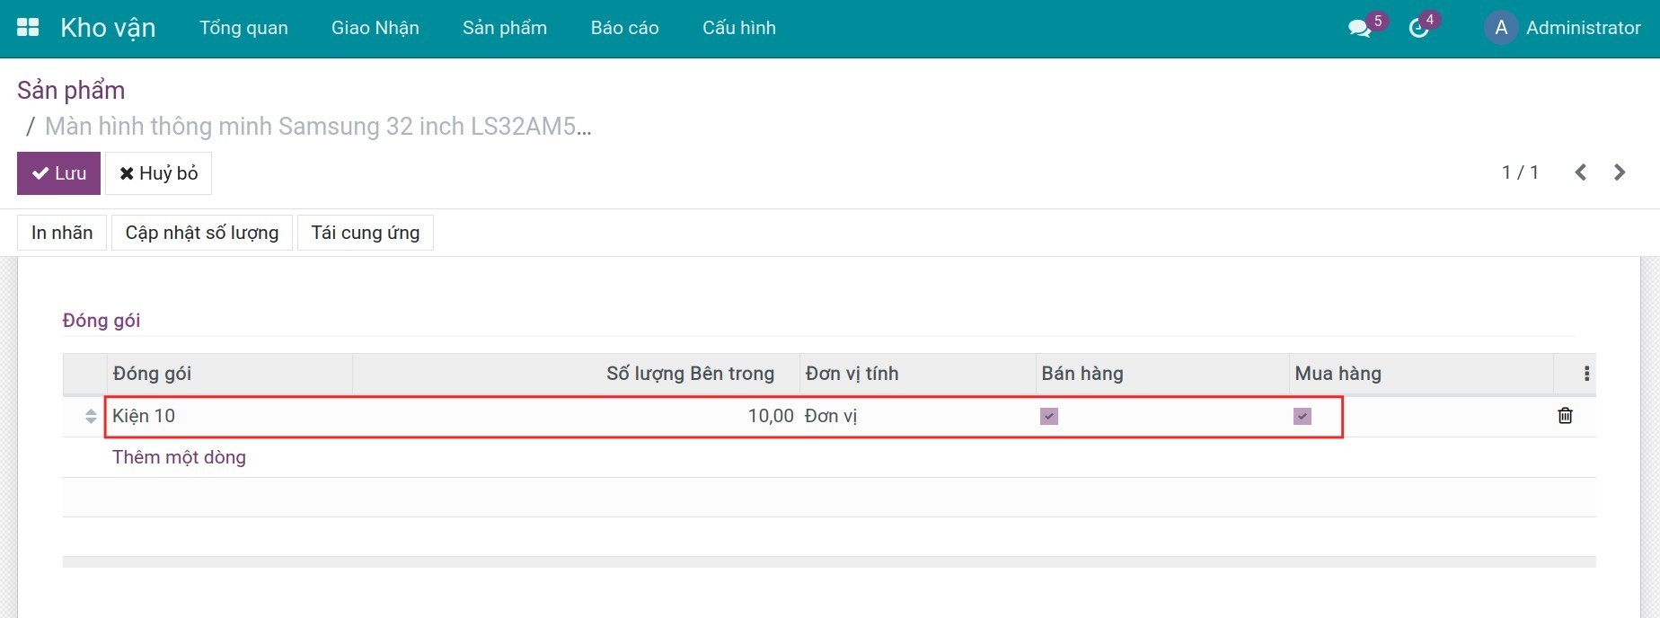Click the Tái cung ứng button
Image resolution: width=1660 pixels, height=618 pixels.
(366, 233)
